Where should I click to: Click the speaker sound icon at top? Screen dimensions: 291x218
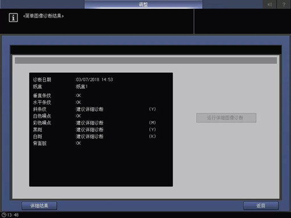269,4
